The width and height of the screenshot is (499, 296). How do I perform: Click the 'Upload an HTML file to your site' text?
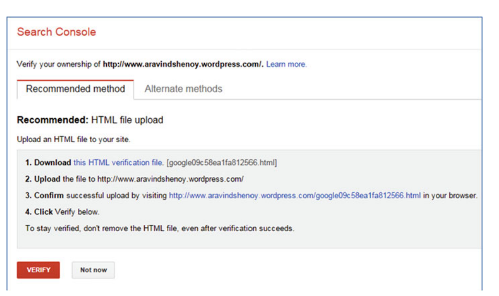74,140
